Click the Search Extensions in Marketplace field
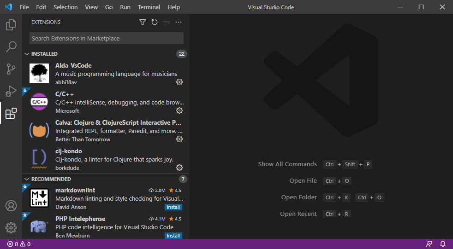 tap(106, 38)
